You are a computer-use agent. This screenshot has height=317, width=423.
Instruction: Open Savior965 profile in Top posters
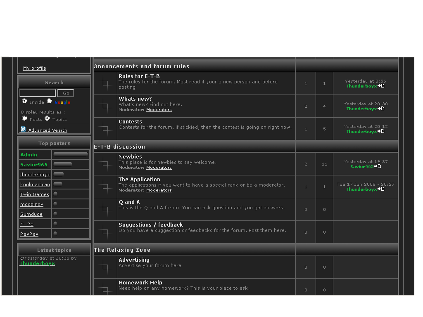coord(34,165)
